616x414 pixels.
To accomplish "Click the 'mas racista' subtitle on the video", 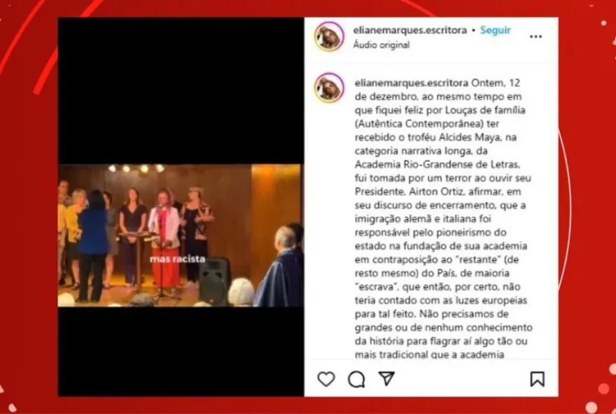I will coord(177,259).
